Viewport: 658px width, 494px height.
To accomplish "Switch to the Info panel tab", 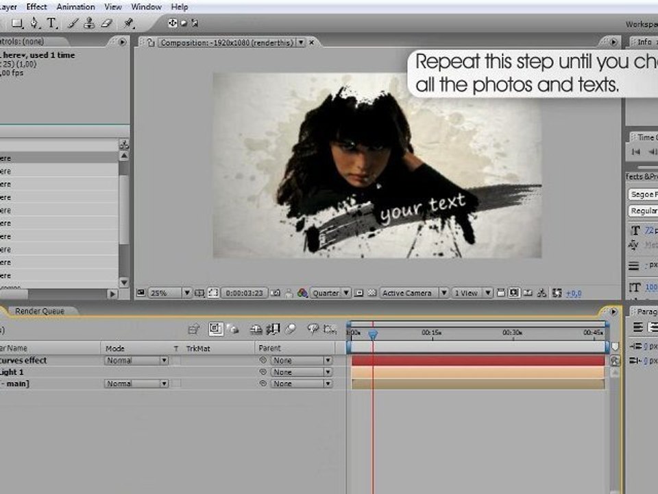I will [x=644, y=42].
